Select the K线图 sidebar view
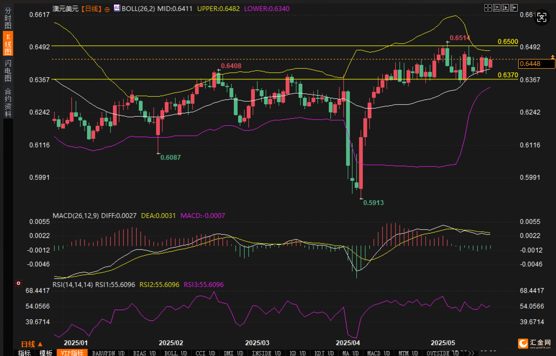Viewport: 556px width, 356px height. 8,44
